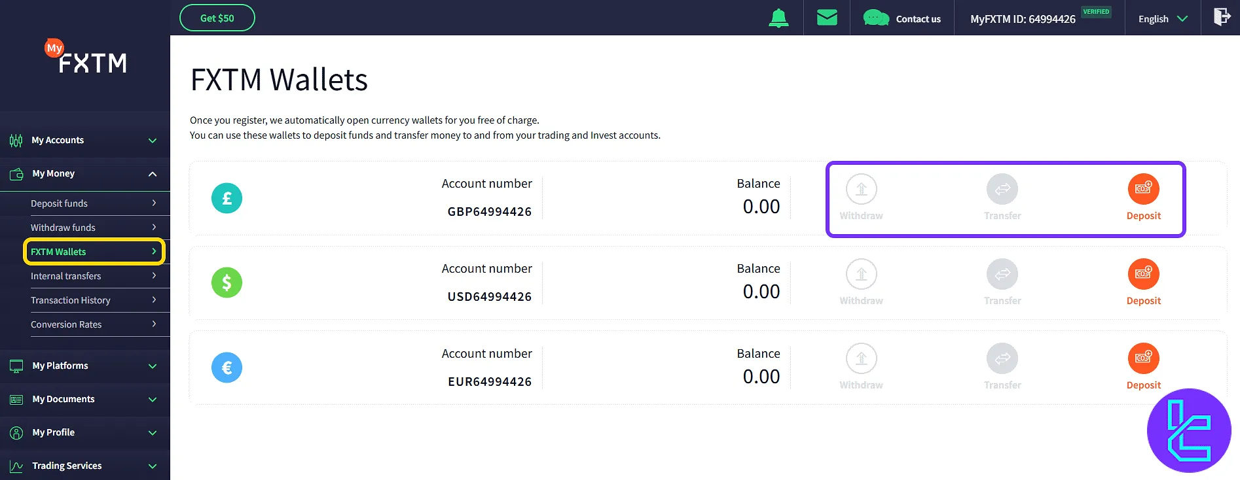The height and width of the screenshot is (480, 1240).
Task: Open the English language dropdown
Action: pyautogui.click(x=1162, y=19)
